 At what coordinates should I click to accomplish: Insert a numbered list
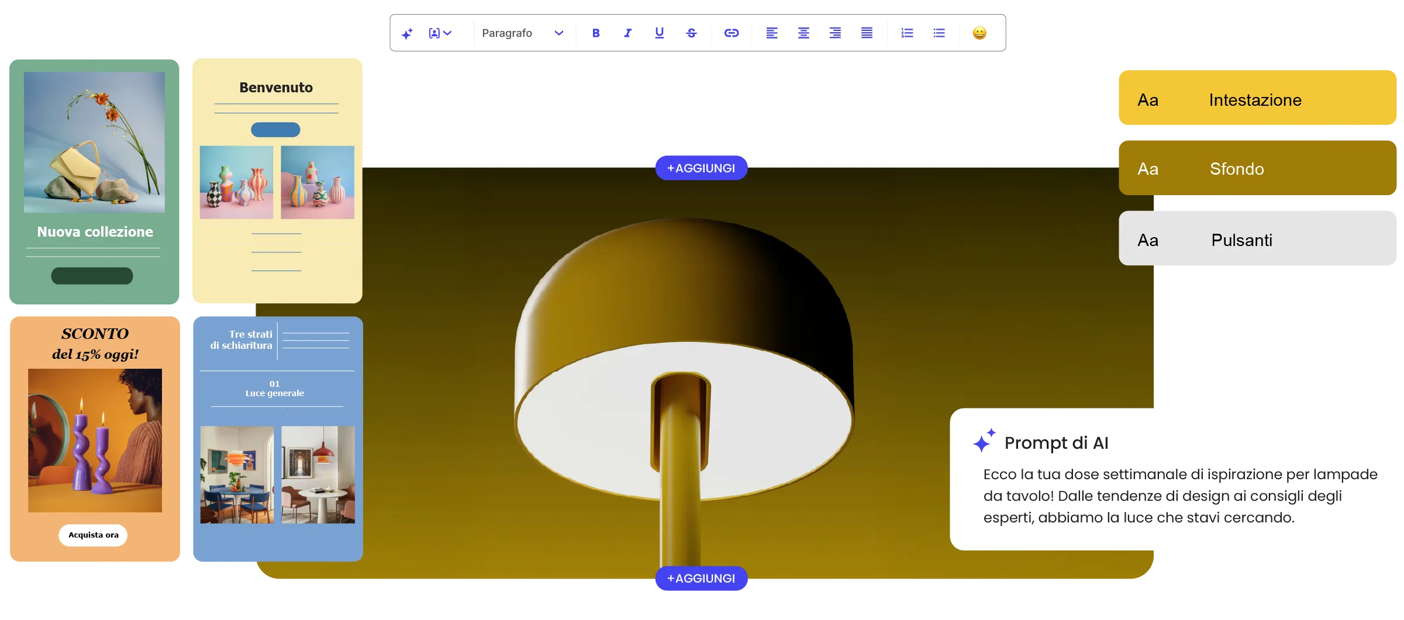(907, 33)
